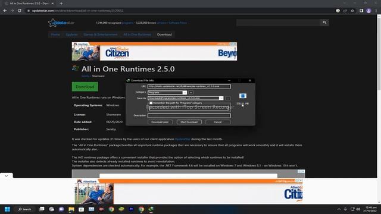Expand the Category dropdown in download dialog
The width and height of the screenshot is (381, 214).
[x=185, y=93]
